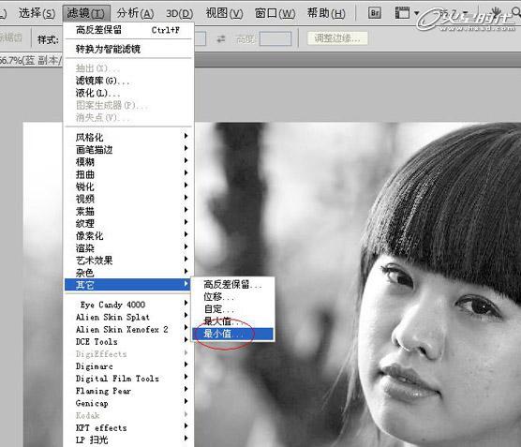521x447 pixels.
Task: Open the 窗口(W) menu
Action: [x=275, y=13]
